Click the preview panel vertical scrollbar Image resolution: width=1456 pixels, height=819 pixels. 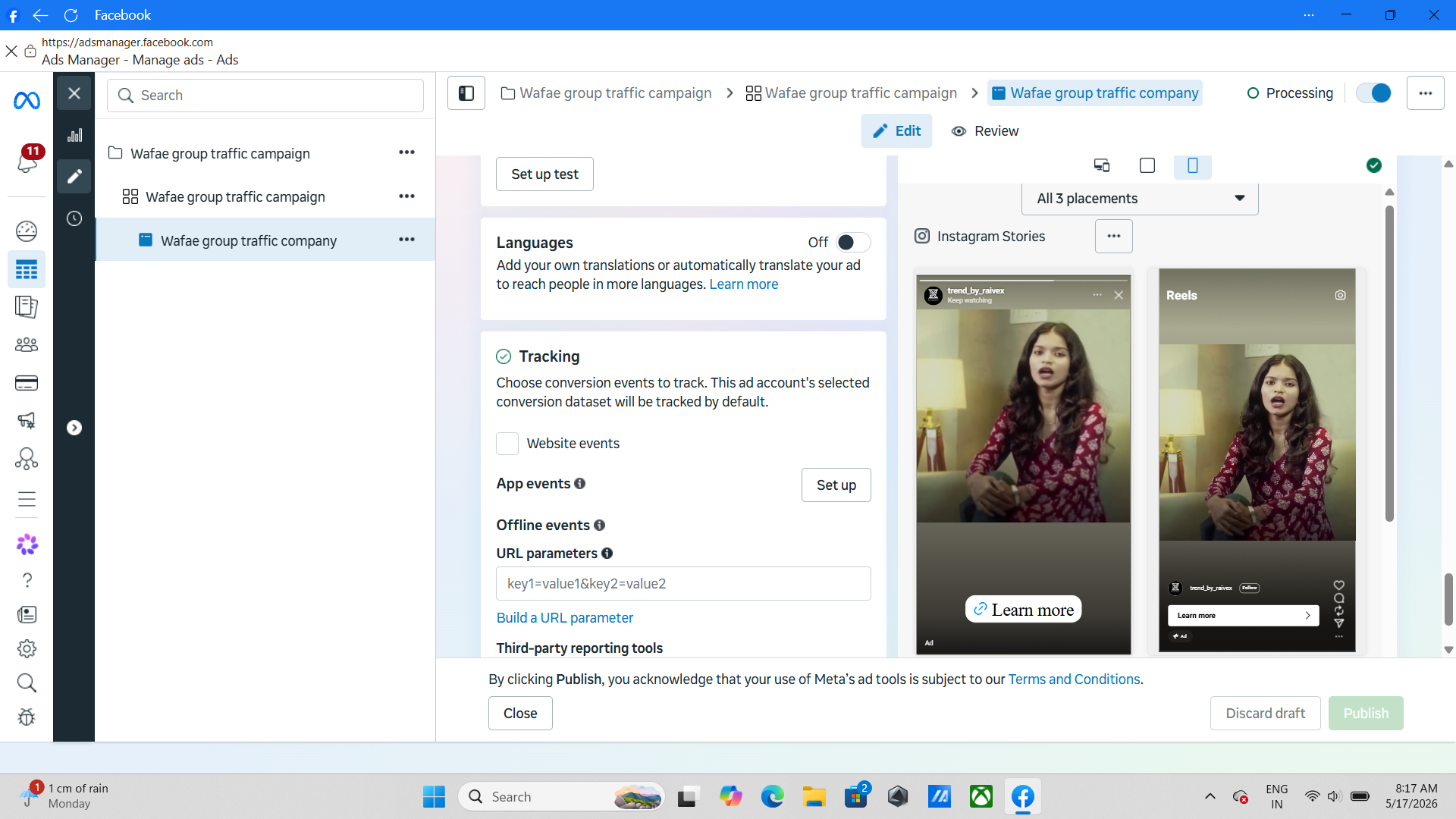[x=1389, y=364]
